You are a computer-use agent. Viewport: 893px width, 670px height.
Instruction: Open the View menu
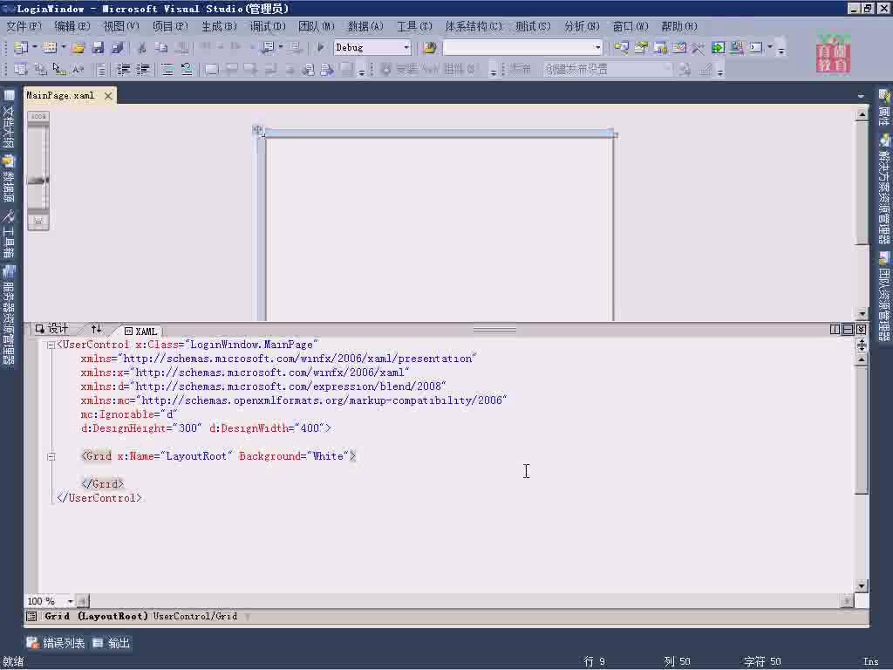pyautogui.click(x=120, y=27)
